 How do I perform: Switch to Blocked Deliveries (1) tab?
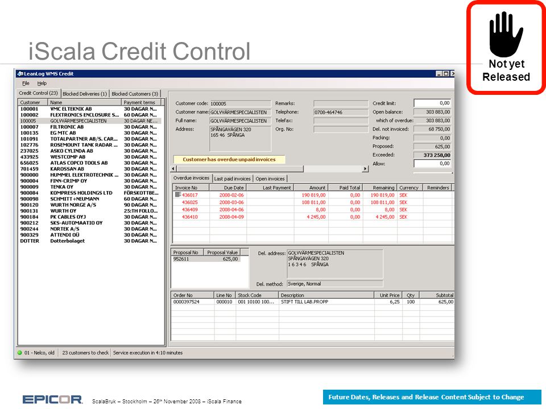85,94
